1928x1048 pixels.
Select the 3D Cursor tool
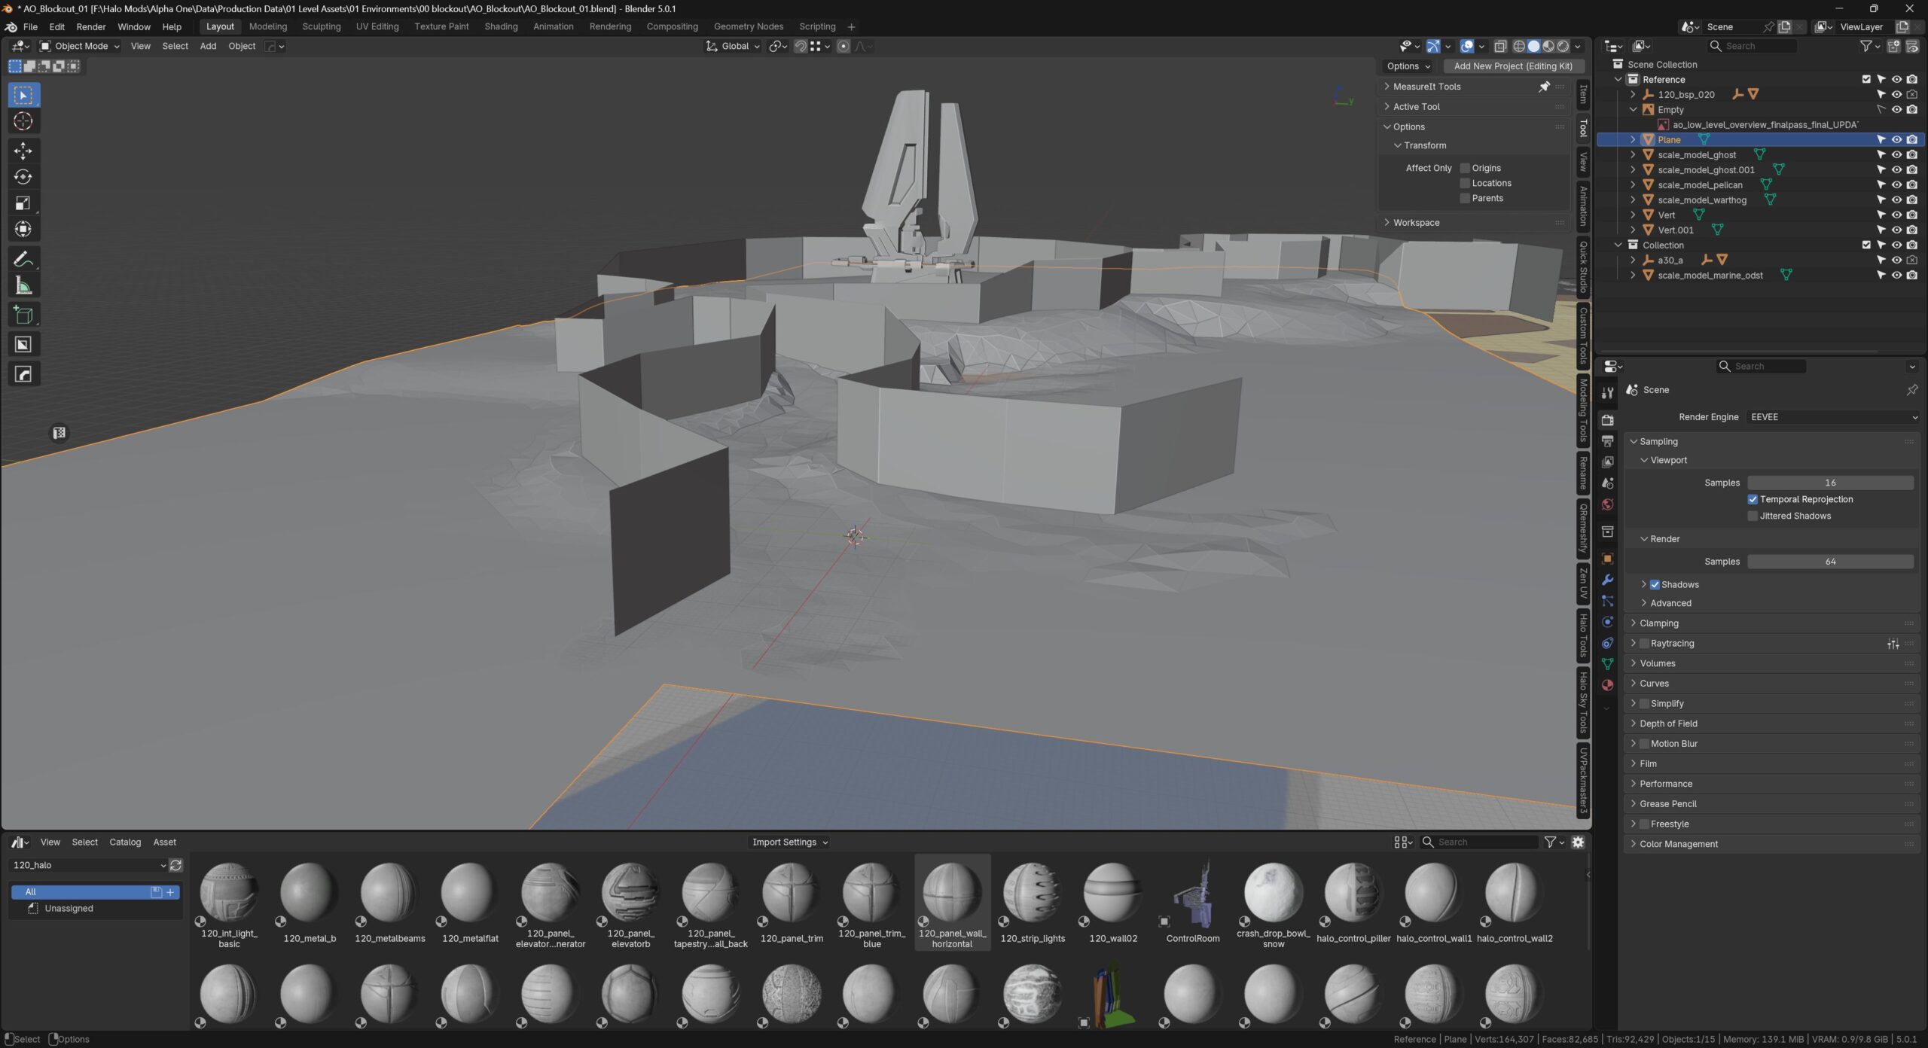pos(23,121)
